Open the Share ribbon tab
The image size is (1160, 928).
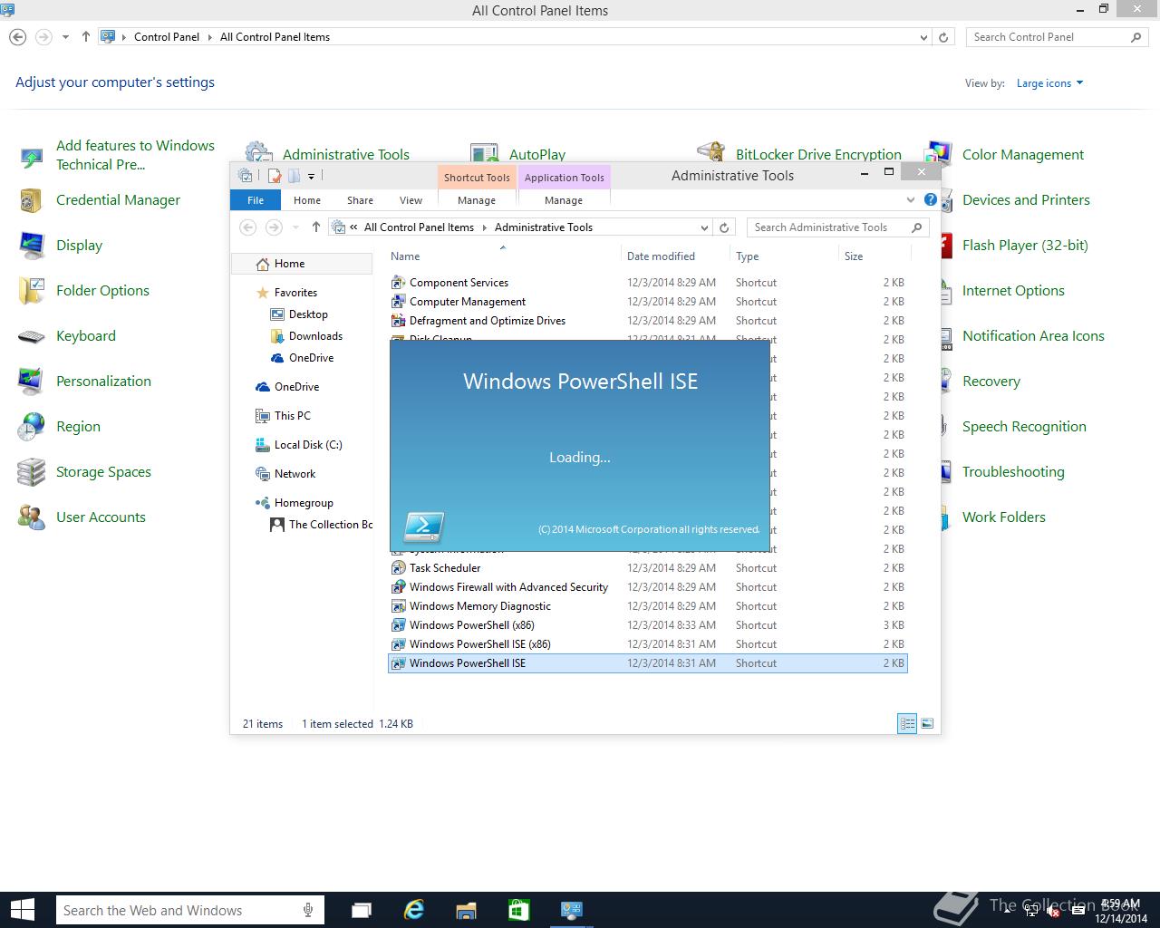tap(360, 200)
